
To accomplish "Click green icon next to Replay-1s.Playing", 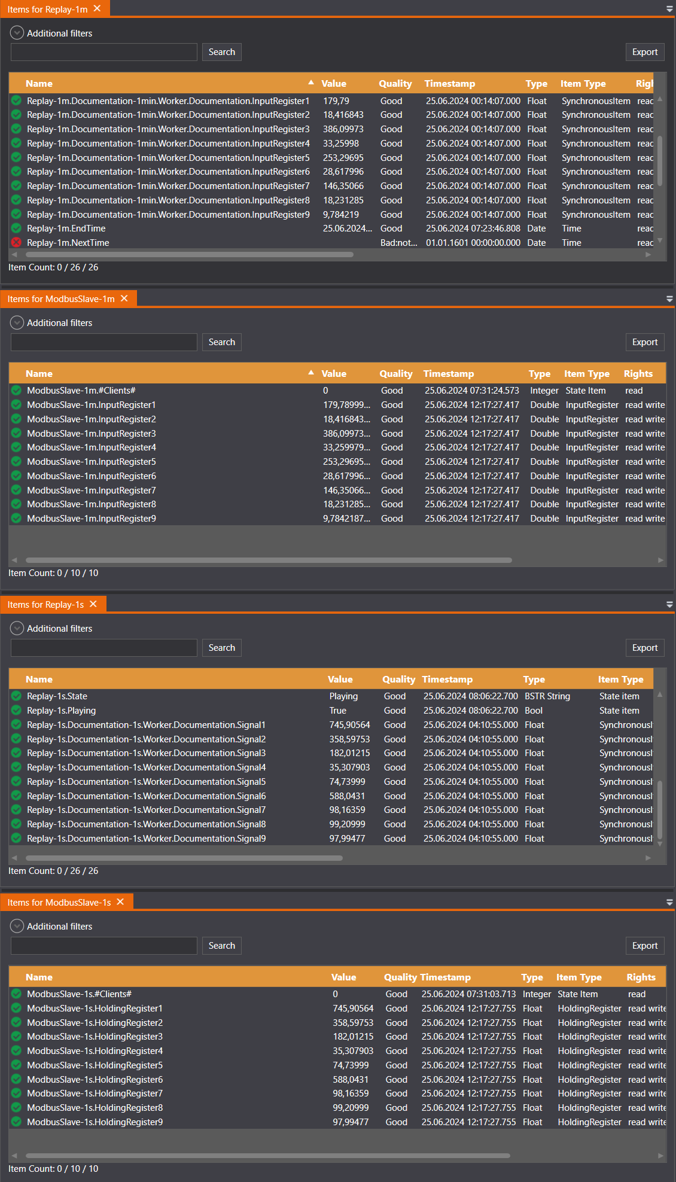I will coord(16,711).
